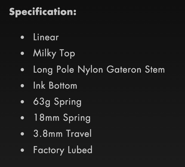Click the word Gateron
This screenshot has width=185, height=167.
[124, 69]
